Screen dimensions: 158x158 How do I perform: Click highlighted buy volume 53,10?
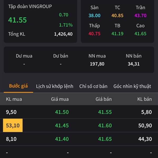click(13, 125)
